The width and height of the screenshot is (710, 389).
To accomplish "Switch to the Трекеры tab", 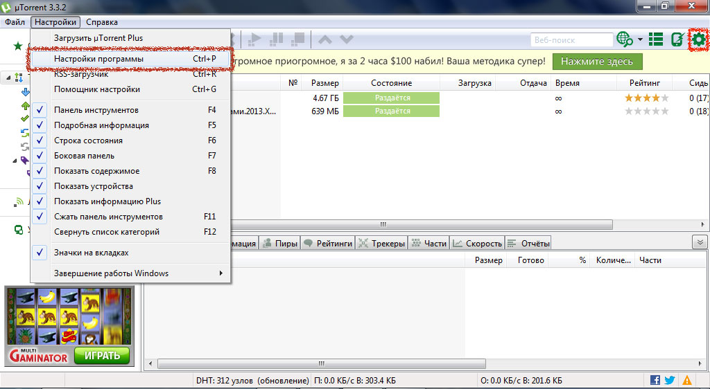I will [382, 244].
